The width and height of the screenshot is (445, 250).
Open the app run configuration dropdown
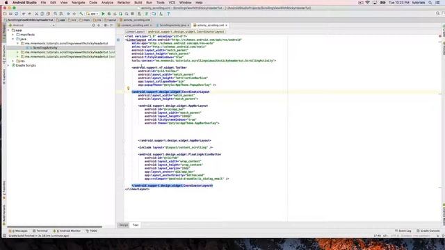(92, 14)
